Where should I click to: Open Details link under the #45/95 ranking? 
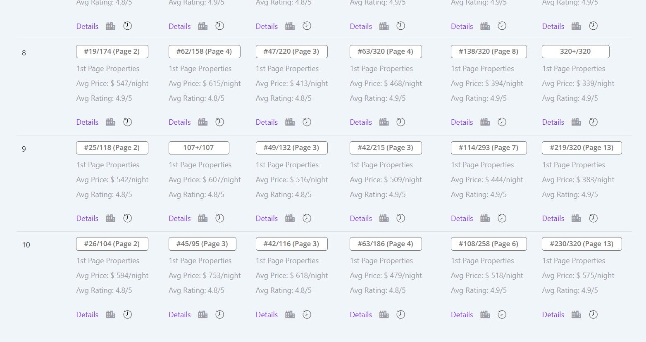(179, 314)
